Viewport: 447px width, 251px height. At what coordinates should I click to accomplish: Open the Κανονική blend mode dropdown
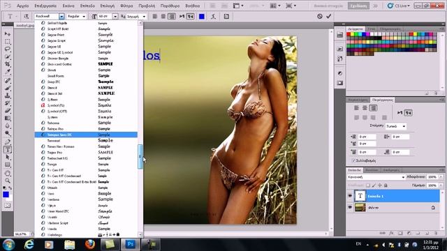[376, 177]
